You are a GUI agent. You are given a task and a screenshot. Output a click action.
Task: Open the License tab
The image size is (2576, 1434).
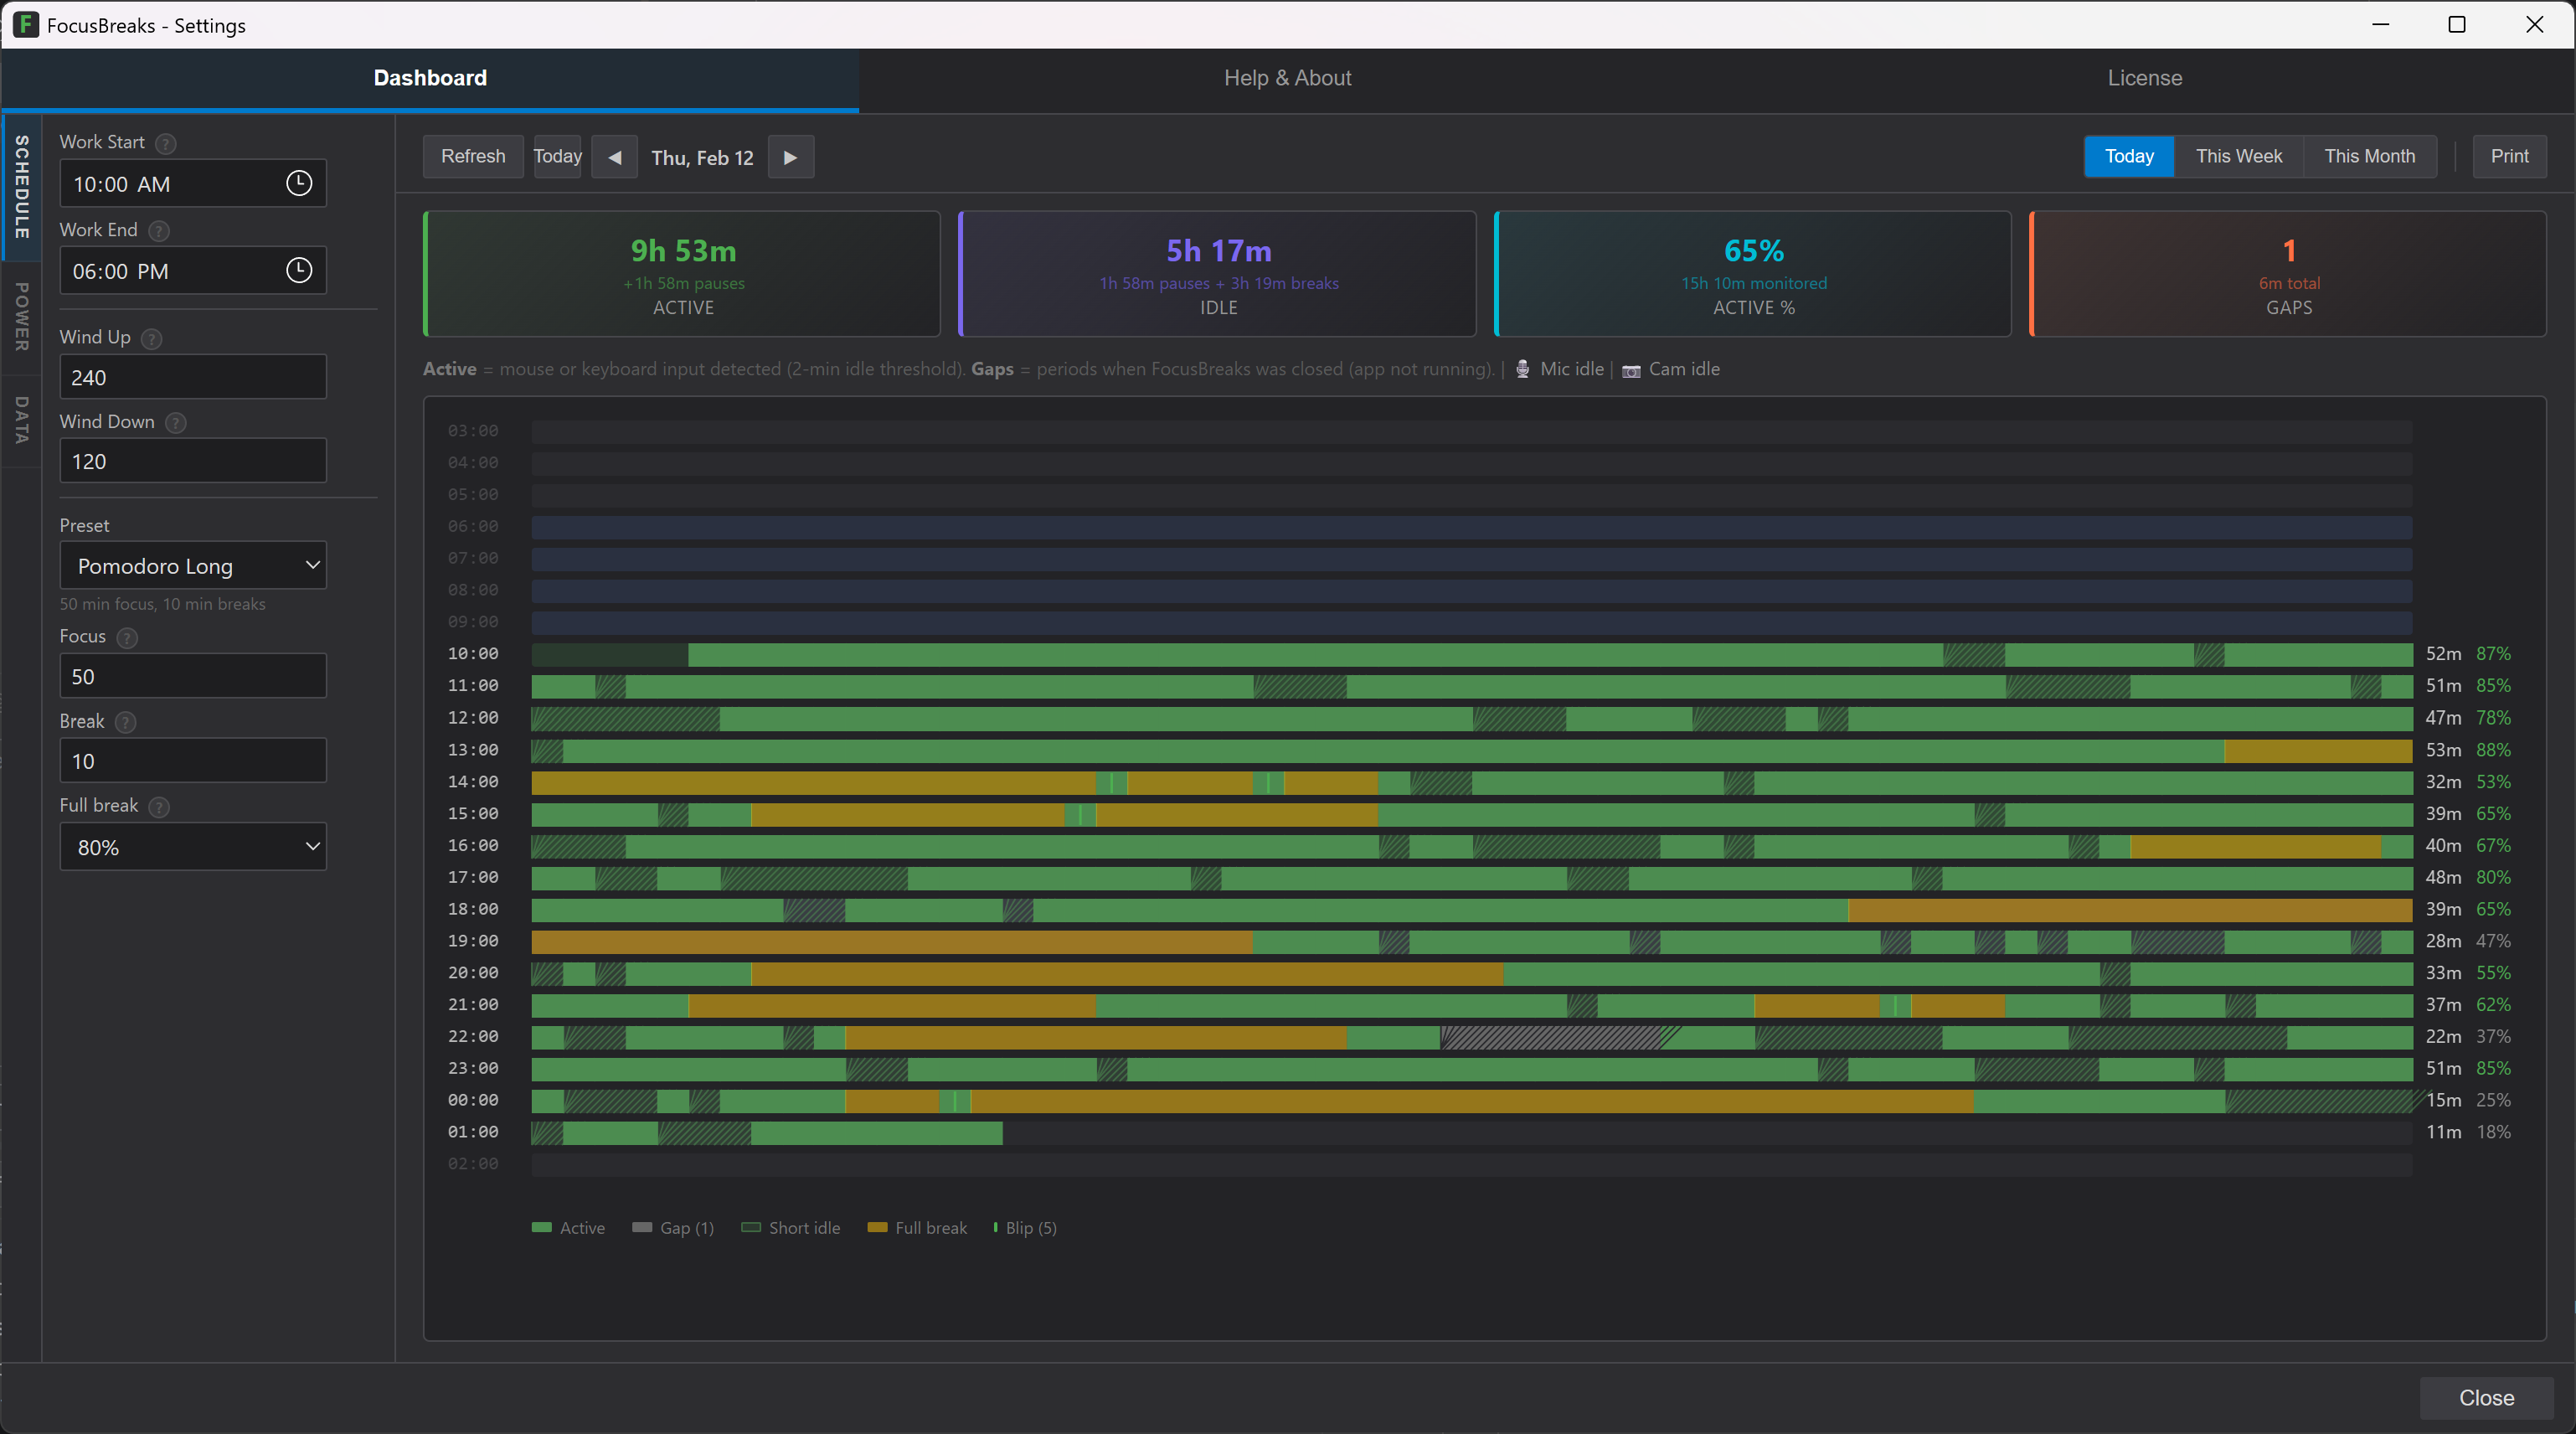coord(2145,77)
